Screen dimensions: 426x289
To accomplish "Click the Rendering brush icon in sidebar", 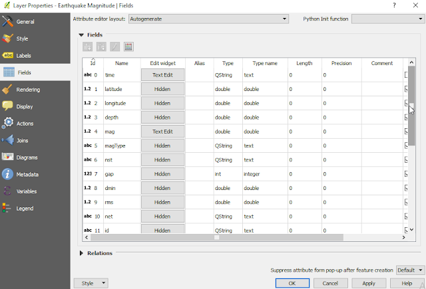I will (x=7, y=90).
